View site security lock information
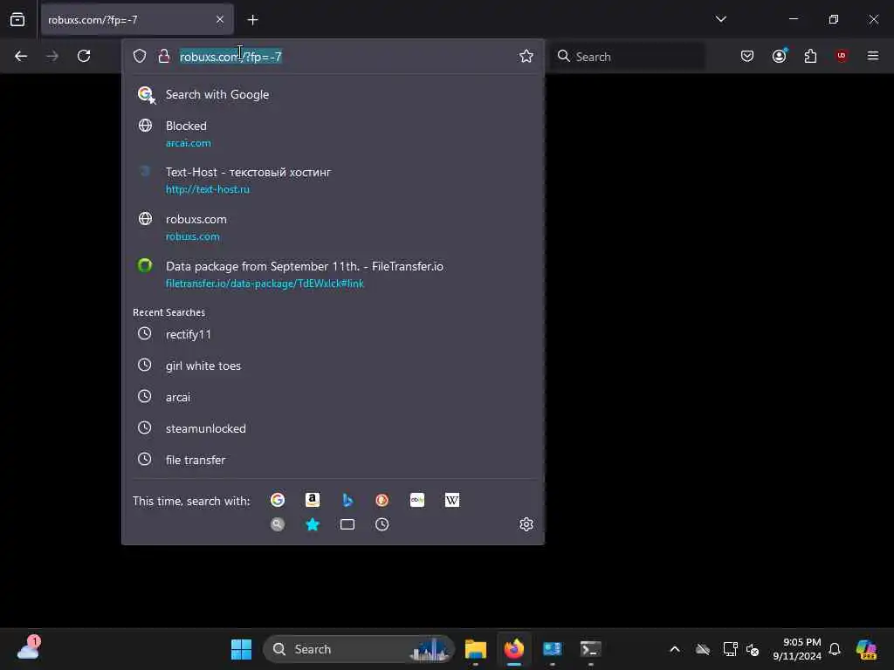The image size is (894, 670). click(163, 56)
